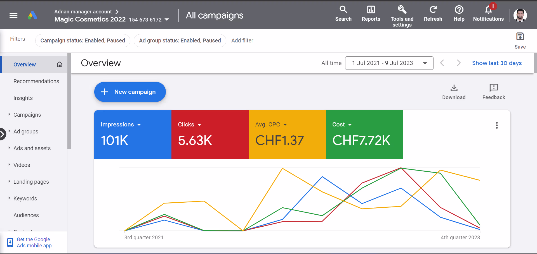This screenshot has width=537, height=254.
Task: Go to Insights in the sidebar
Action: 23,98
